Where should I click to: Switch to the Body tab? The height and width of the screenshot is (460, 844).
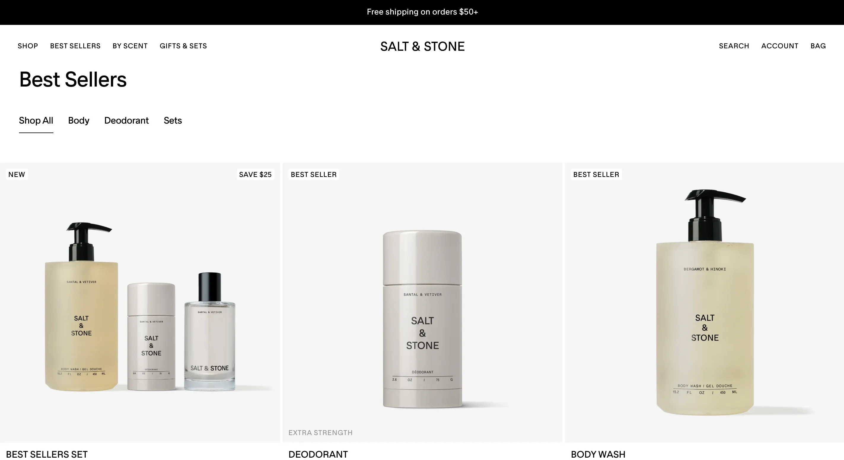[79, 121]
